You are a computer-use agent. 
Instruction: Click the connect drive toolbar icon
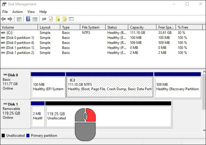pos(44,19)
